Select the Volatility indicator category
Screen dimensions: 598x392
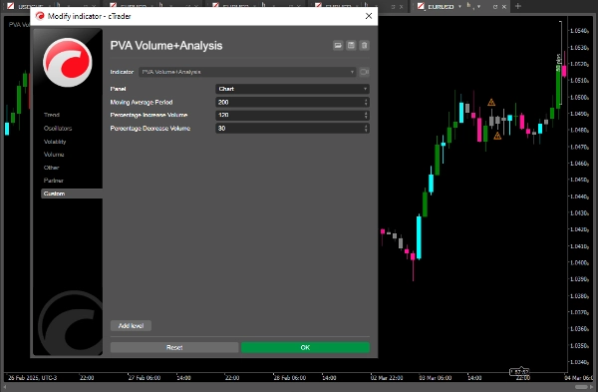tap(55, 142)
